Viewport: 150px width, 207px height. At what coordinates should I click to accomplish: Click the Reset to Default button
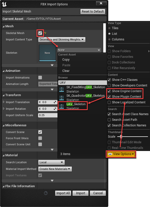93,12
